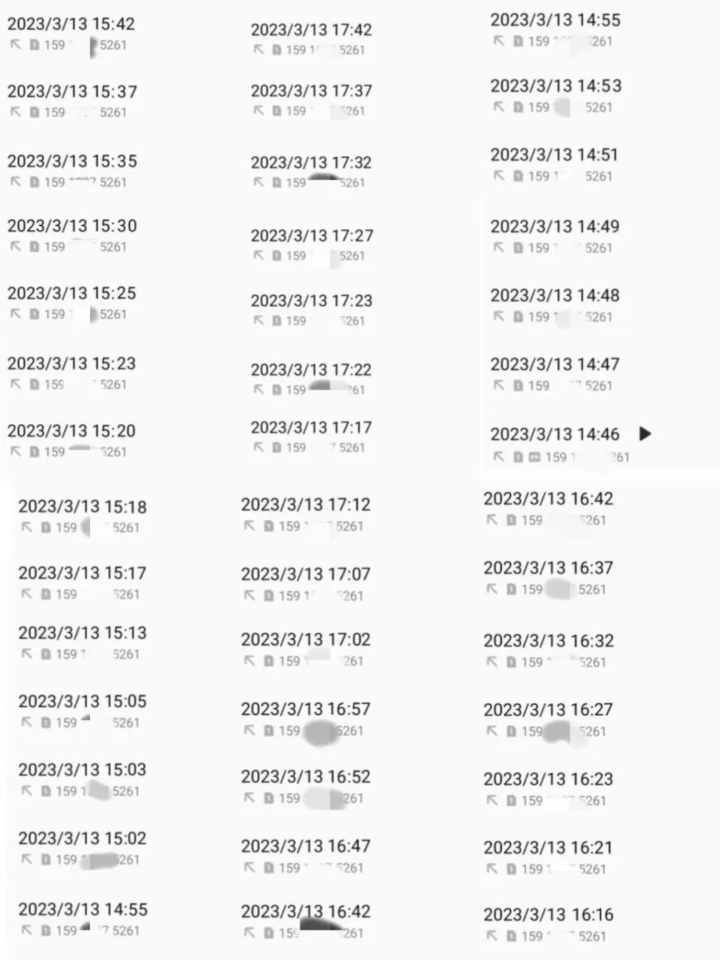Screen dimensions: 720x960
Task: Click the SIM card icon under 15:02
Action: click(x=45, y=859)
